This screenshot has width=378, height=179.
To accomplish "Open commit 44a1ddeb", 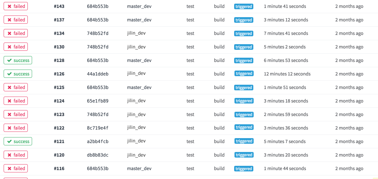I will tap(98, 74).
